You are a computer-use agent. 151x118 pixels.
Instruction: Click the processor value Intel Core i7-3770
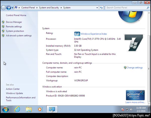coord(97,40)
